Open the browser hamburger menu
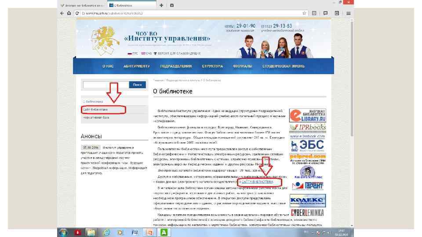Screen dimensions: 422x237 pyautogui.click(x=349, y=13)
